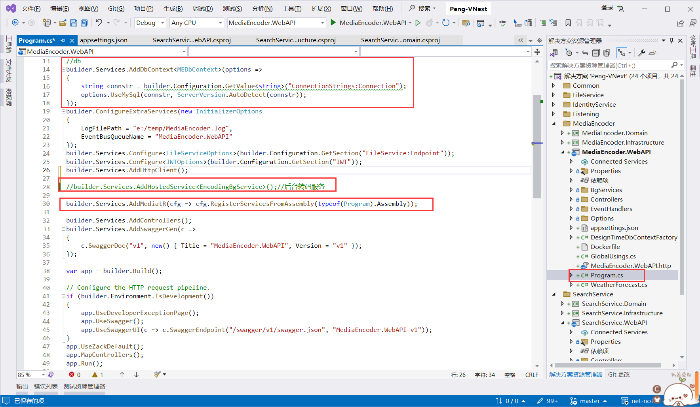Screen dimensions: 700x407
Task: Click the Live Share icon
Action: (x=680, y=23)
